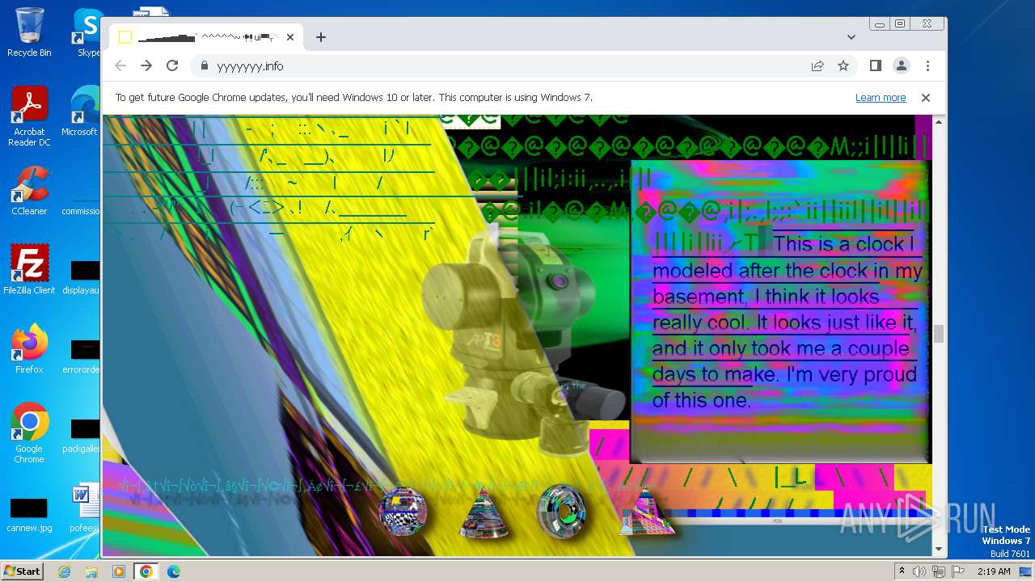This screenshot has height=582, width=1035.
Task: Click the Action Center flag icon
Action: (x=957, y=571)
